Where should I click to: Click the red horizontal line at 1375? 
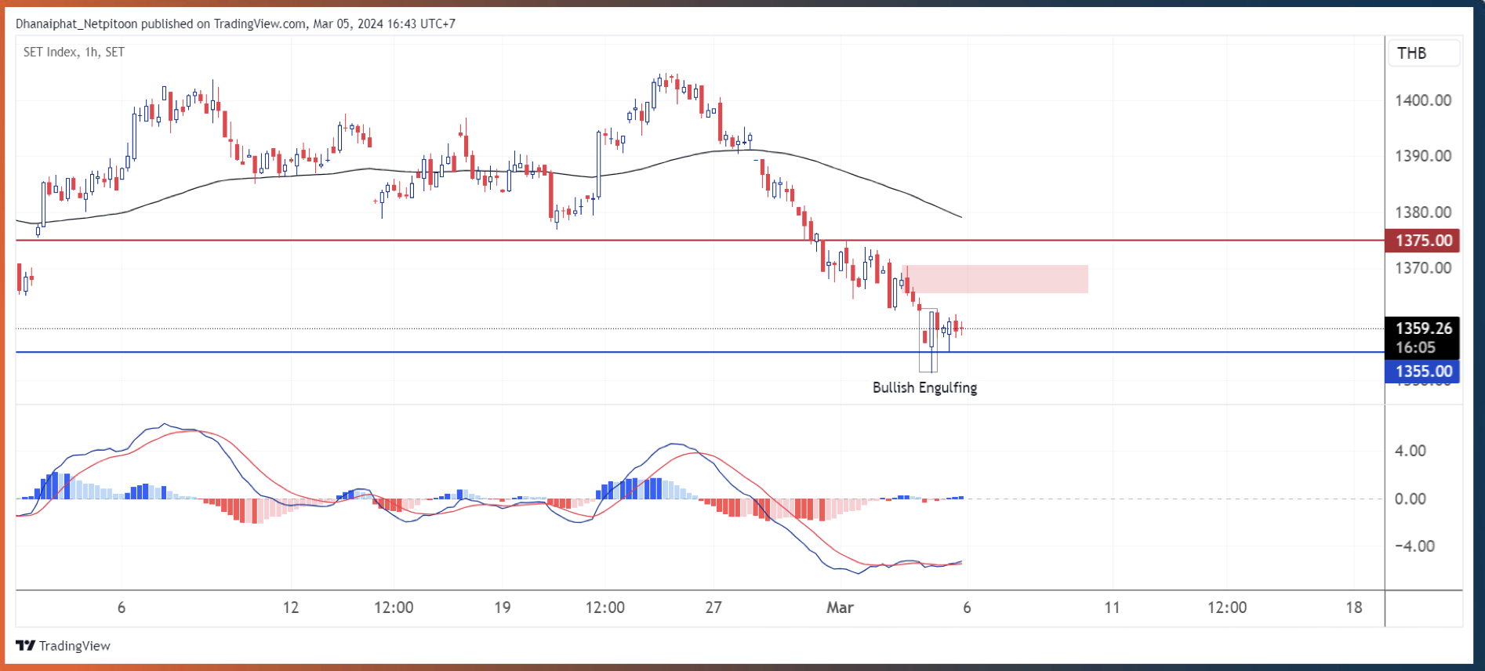[x=699, y=241]
